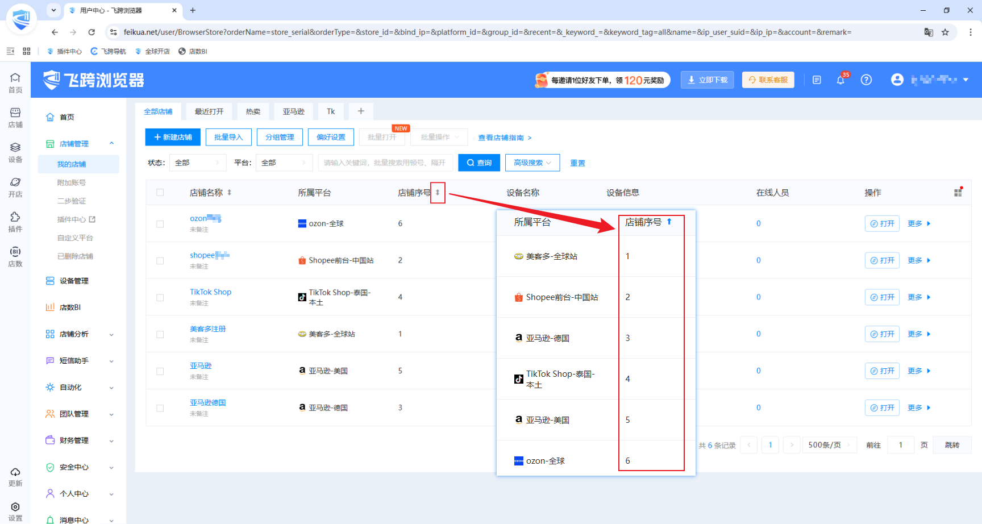982x524 pixels.
Task: Open the 设置 gear icon in the left rail
Action: tap(15, 511)
